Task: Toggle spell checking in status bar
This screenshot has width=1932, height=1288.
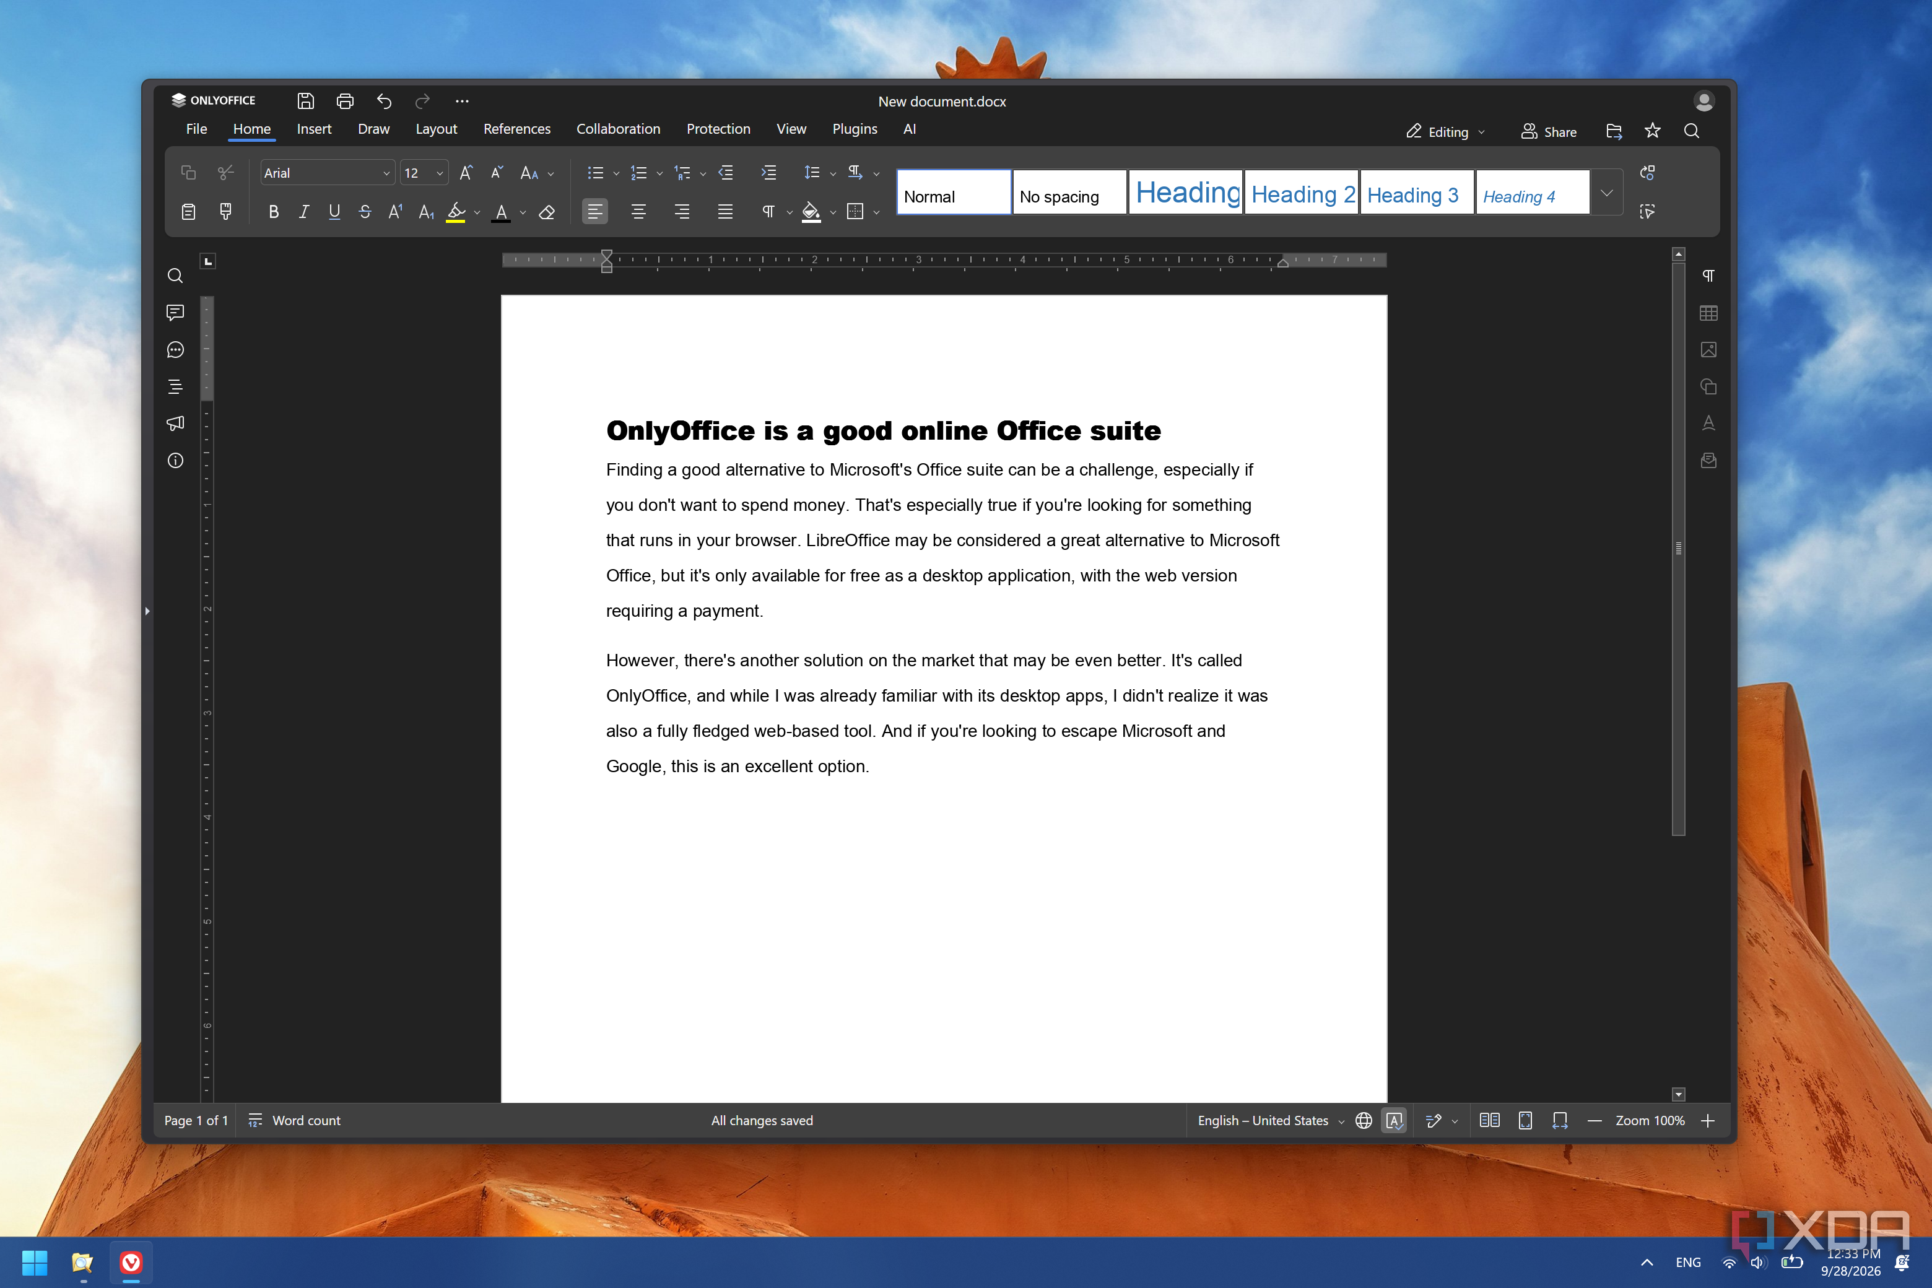Action: click(x=1394, y=1120)
